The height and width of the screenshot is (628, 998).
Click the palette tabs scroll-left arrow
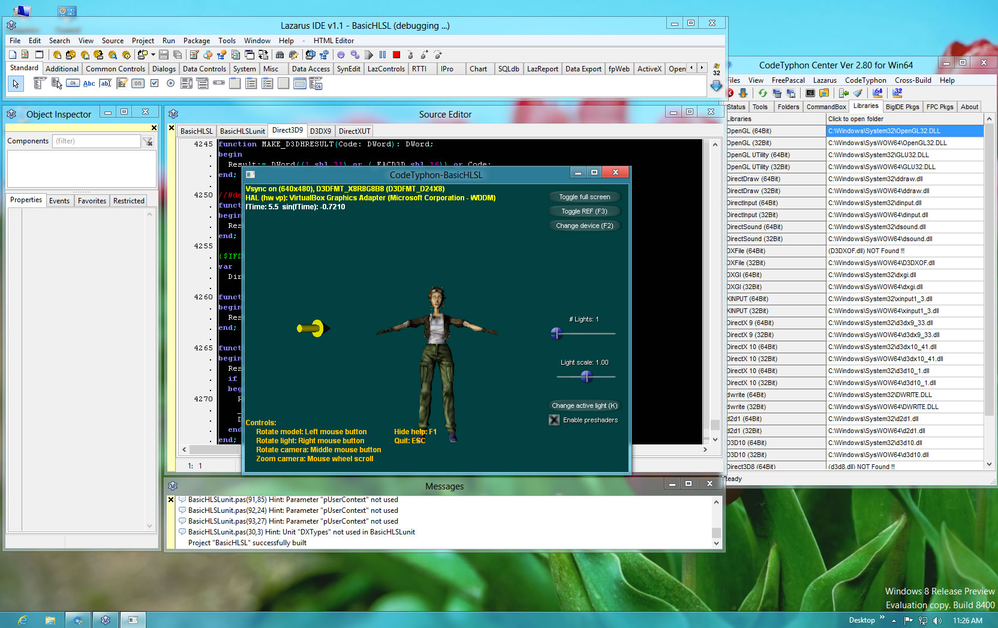[692, 68]
